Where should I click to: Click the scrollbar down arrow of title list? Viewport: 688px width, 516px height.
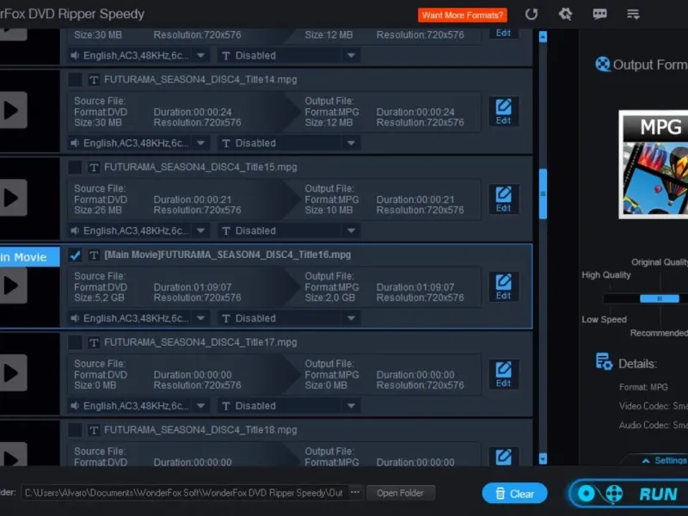[x=543, y=459]
